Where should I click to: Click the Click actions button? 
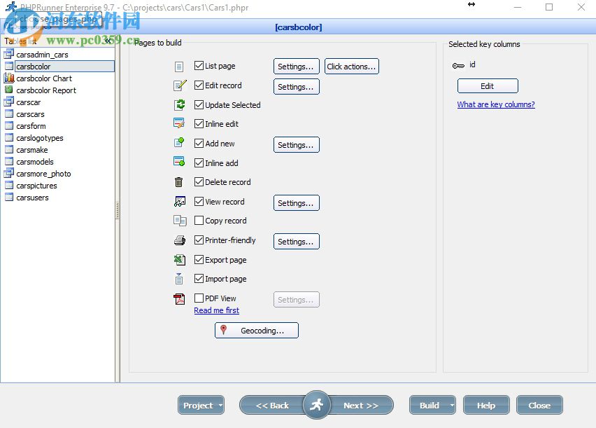coord(351,66)
